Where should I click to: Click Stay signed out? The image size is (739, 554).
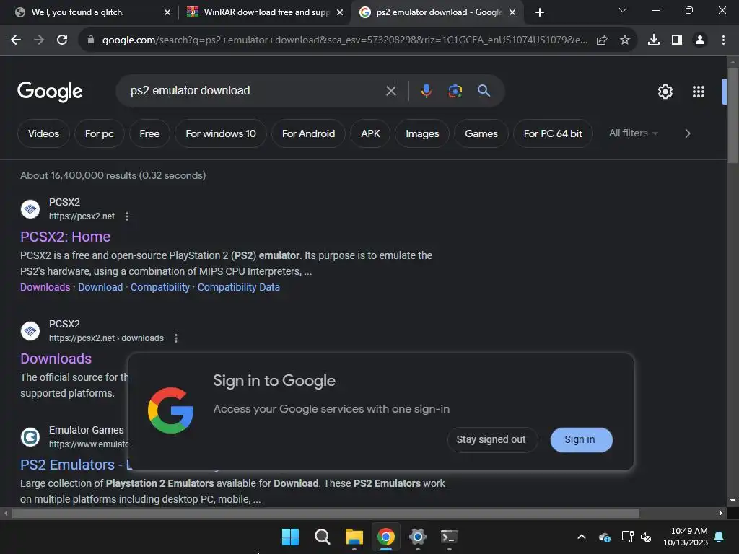coord(491,439)
